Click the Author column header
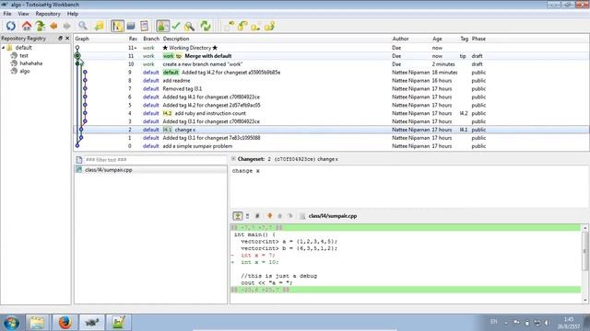Screen dimensions: 590x331 (400, 39)
